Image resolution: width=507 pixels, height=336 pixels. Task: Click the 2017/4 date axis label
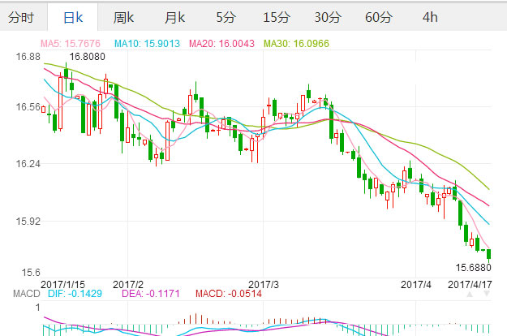coord(416,285)
